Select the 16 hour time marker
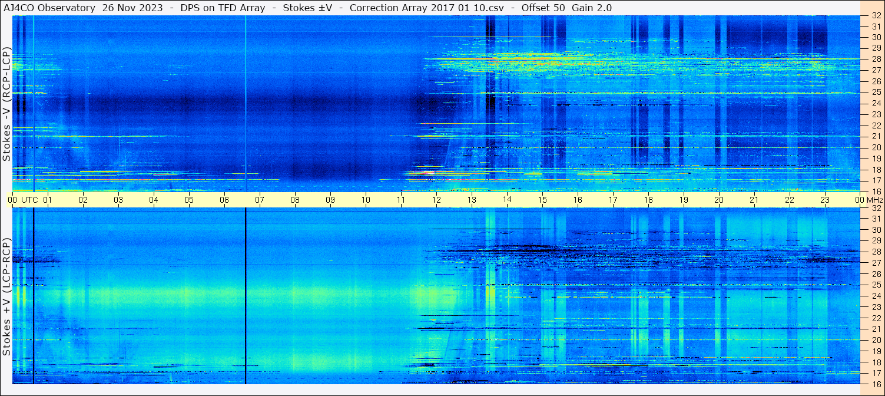This screenshot has height=396, width=885. tap(578, 200)
